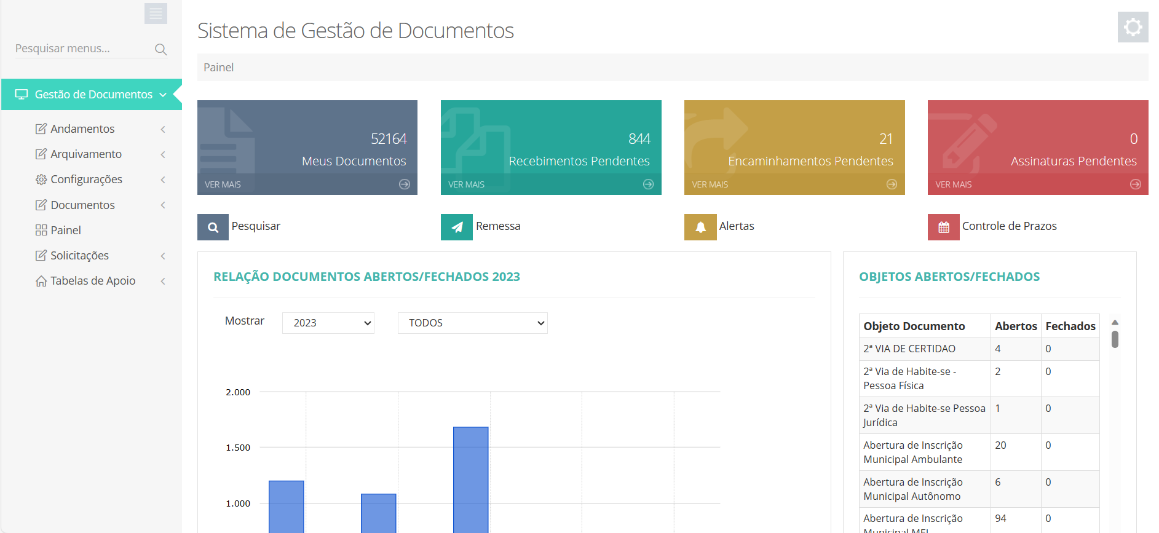Focus the Pesquisar menus search field
This screenshot has width=1159, height=533.
(x=83, y=49)
